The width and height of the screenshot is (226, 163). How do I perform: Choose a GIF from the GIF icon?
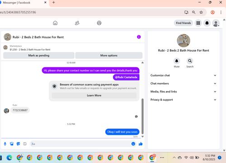click(x=25, y=144)
